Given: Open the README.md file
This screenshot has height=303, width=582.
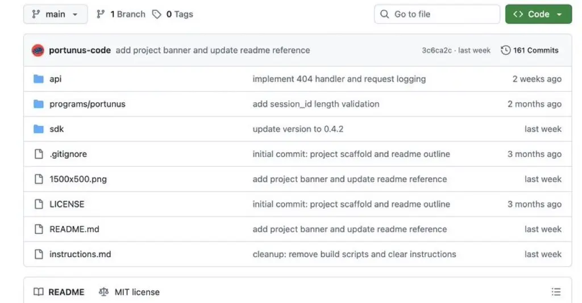Looking at the screenshot, I should (74, 229).
